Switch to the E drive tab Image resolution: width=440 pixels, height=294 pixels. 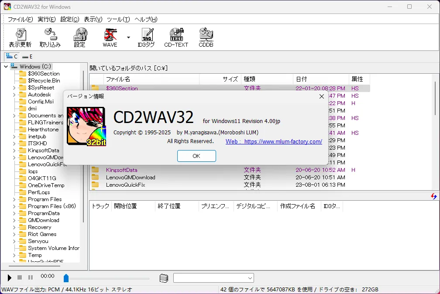click(27, 57)
